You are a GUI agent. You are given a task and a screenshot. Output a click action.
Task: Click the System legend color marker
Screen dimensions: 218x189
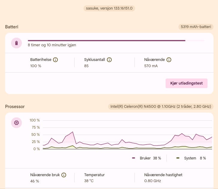(178, 158)
